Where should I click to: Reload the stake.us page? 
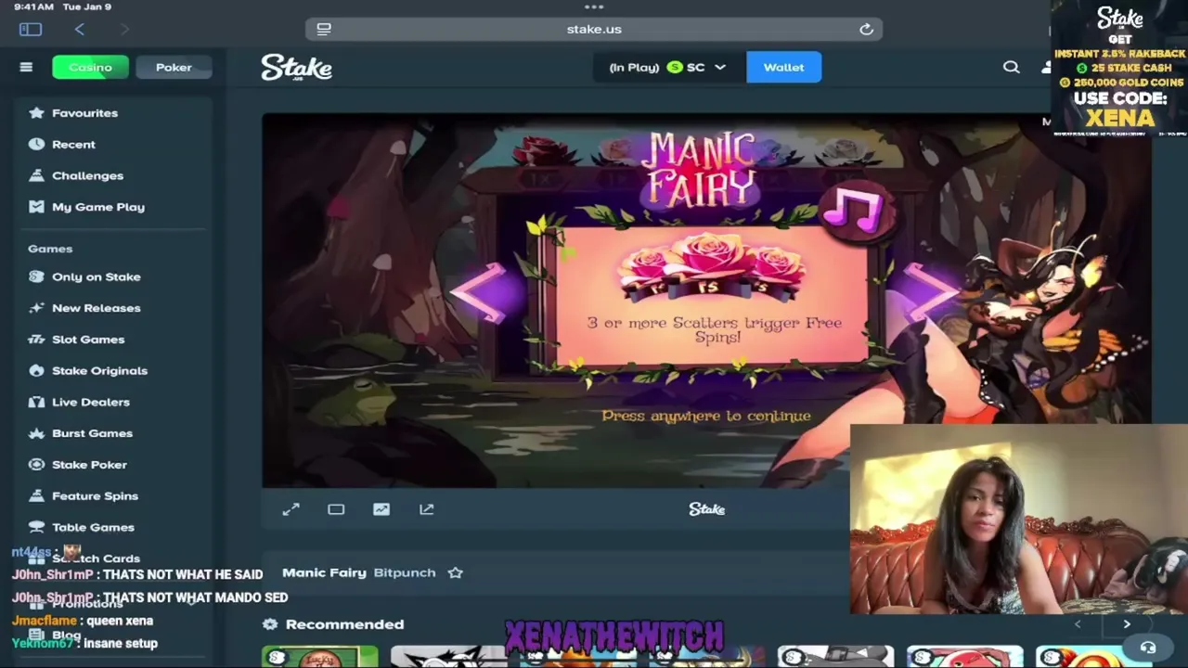pos(866,29)
